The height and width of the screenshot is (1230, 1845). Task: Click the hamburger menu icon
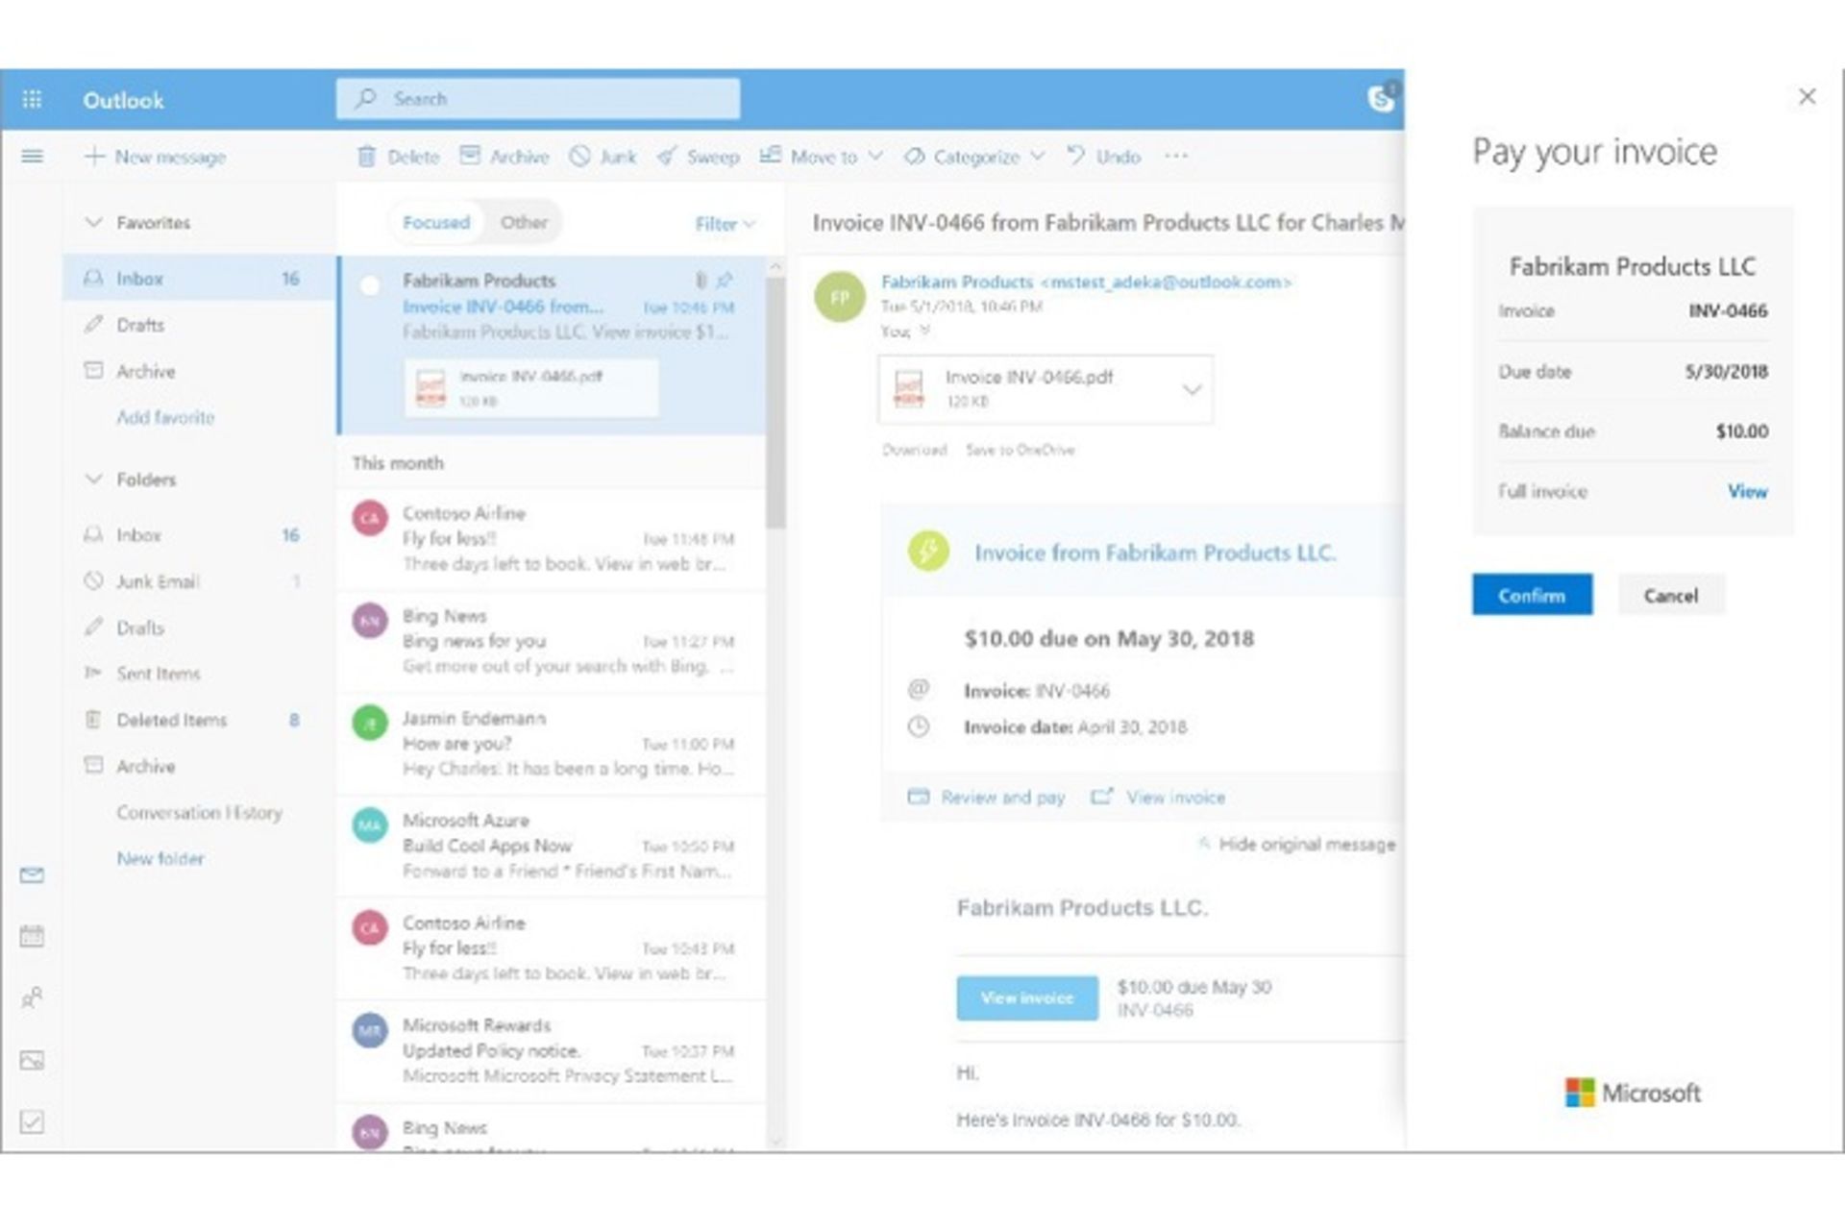point(32,157)
